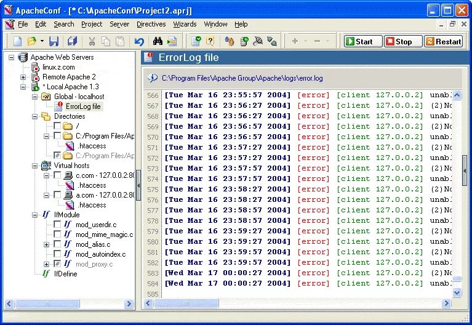This screenshot has width=472, height=325.
Task: Click the log scrollbar down arrow
Action: click(x=457, y=292)
